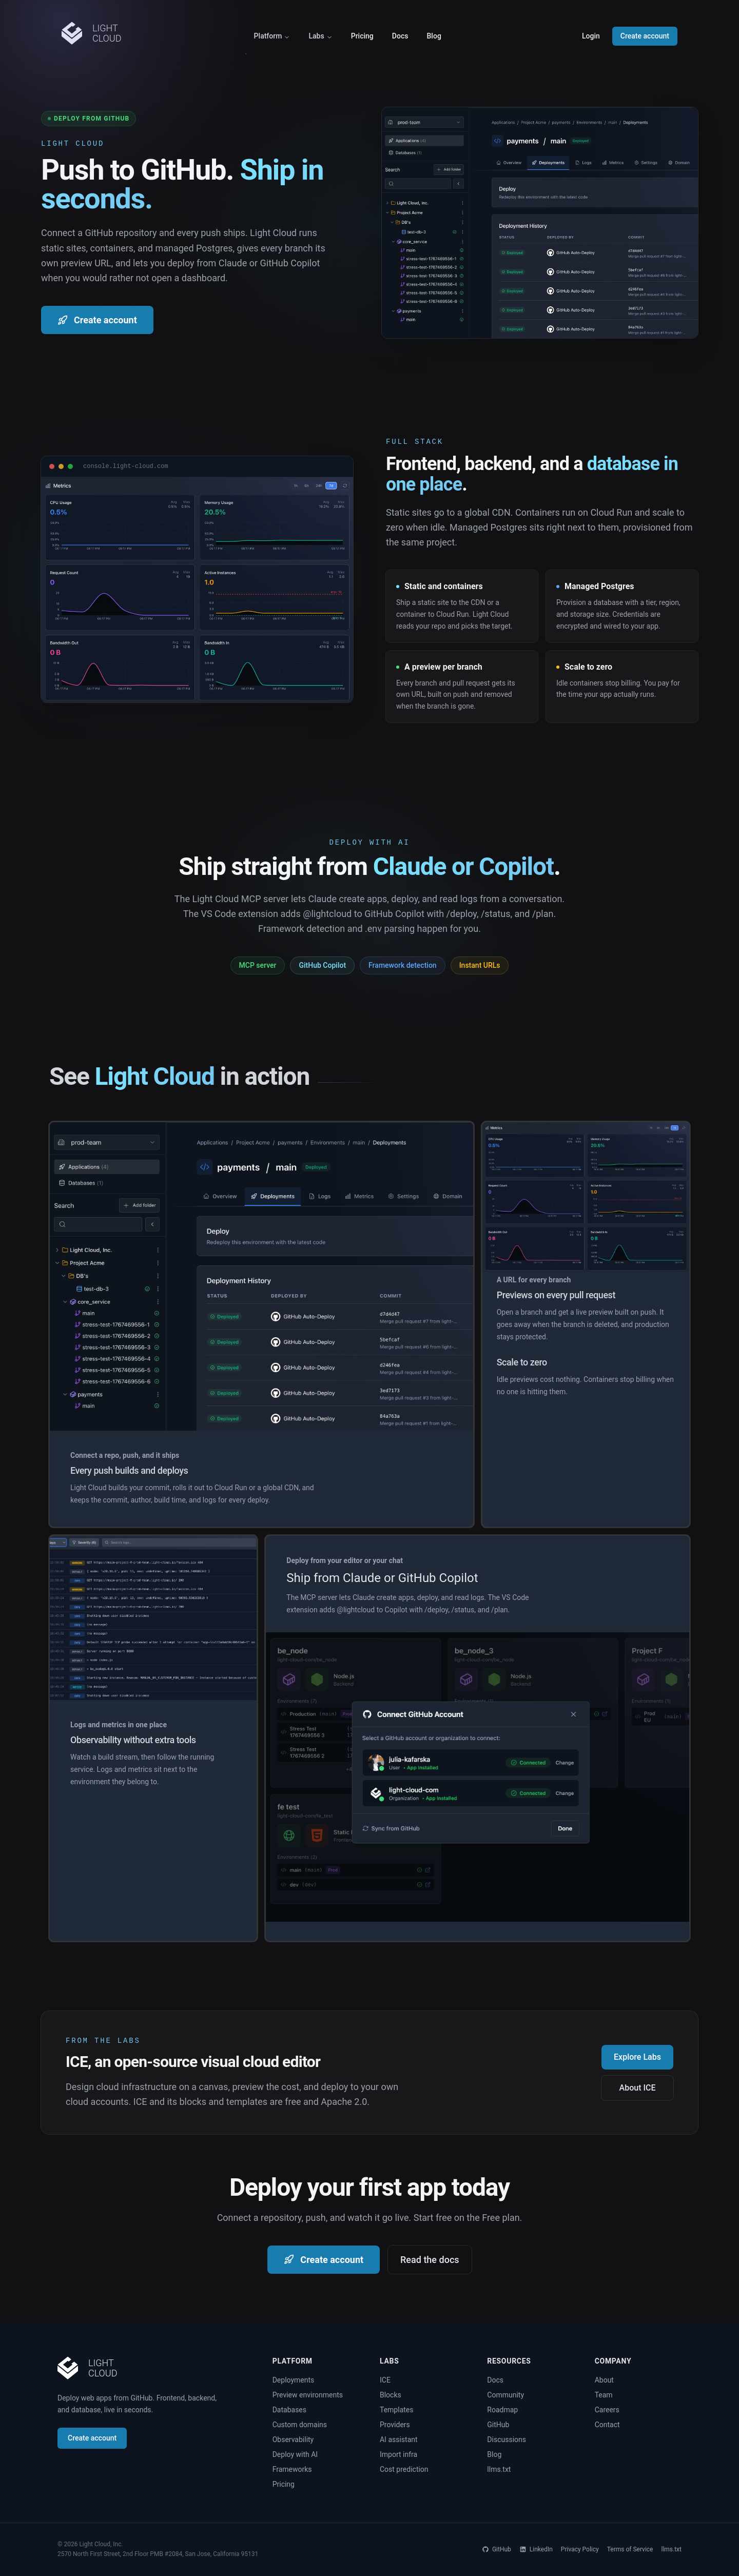Click the three-dot menu for Light Cloud, Inc.
The width and height of the screenshot is (739, 2576).
tap(157, 1250)
